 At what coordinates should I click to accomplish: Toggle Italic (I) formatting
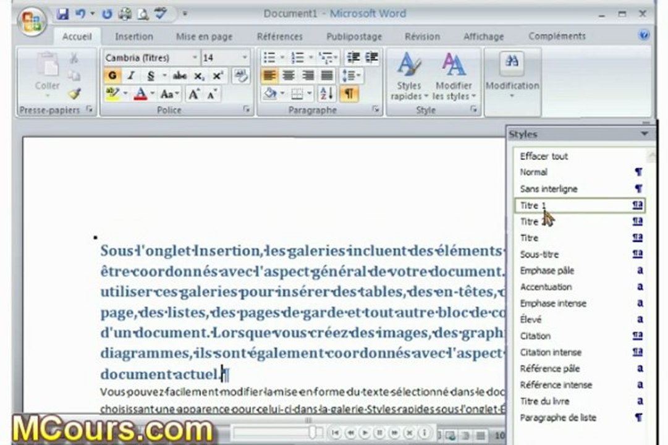131,76
